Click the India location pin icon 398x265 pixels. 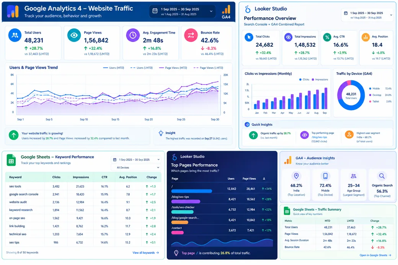click(296, 176)
